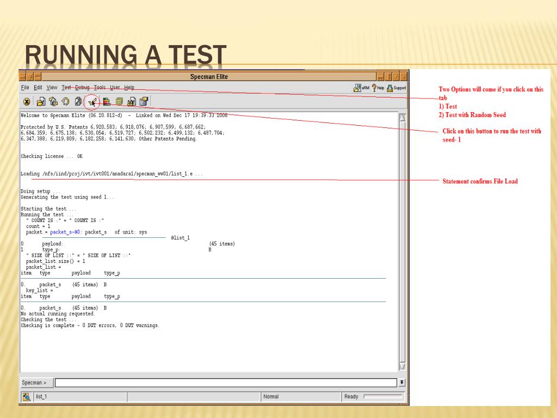Click the binoculars document toolbar icon

[132, 102]
